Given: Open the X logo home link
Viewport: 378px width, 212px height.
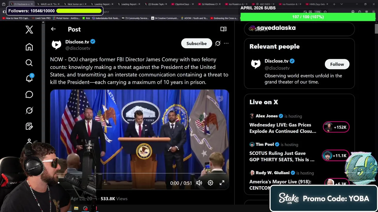Looking at the screenshot, I should pos(29,29).
